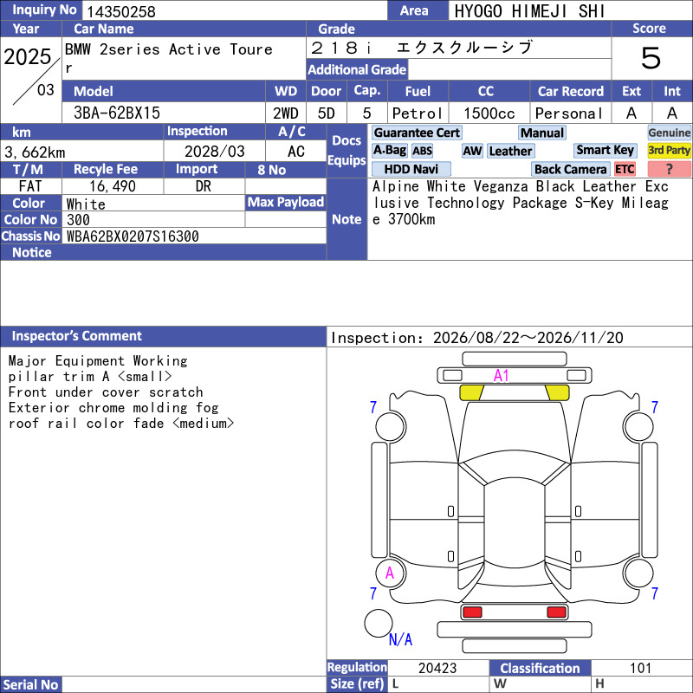
Task: Click the red ETC tag
Action: pyautogui.click(x=625, y=169)
